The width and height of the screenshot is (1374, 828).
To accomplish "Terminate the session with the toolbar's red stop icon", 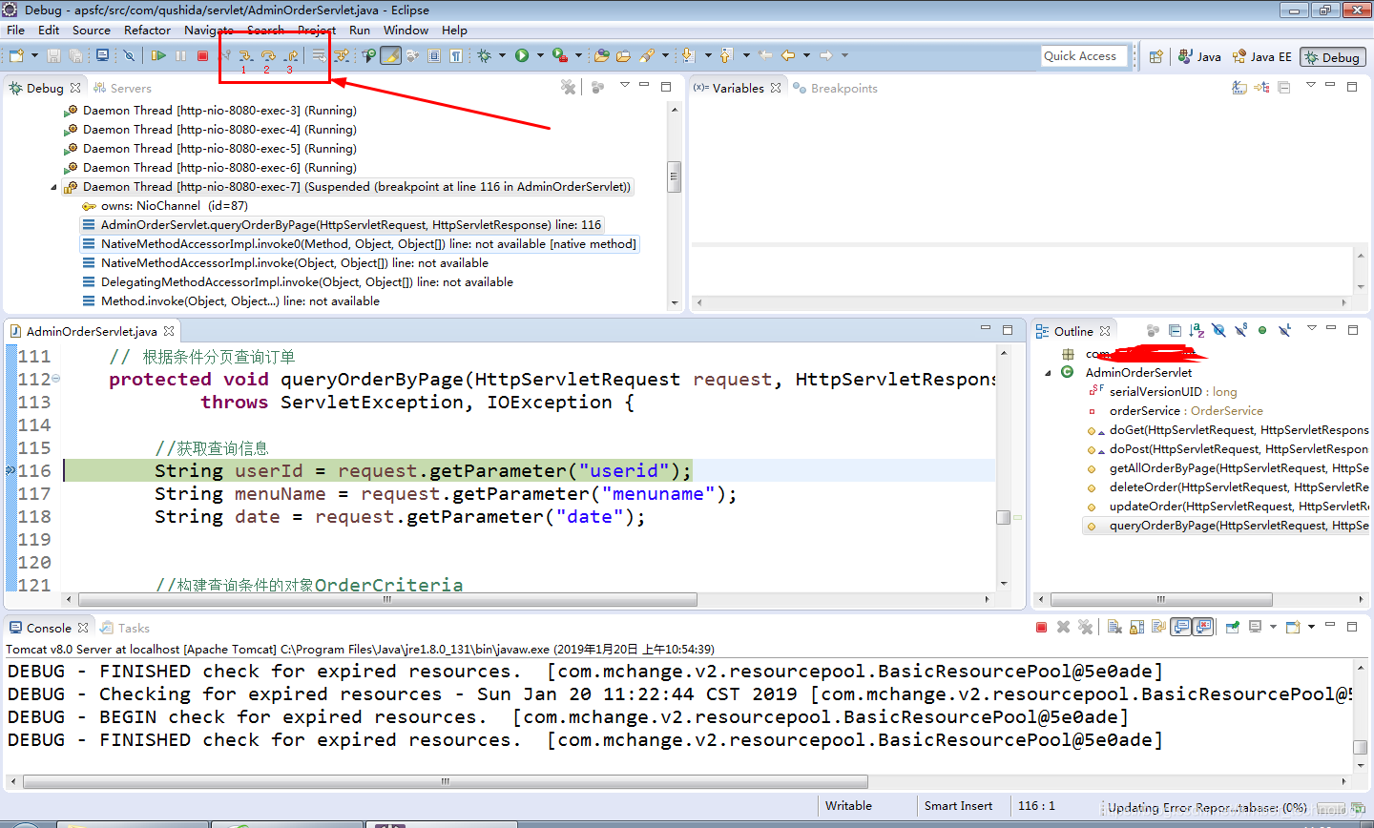I will tap(202, 55).
